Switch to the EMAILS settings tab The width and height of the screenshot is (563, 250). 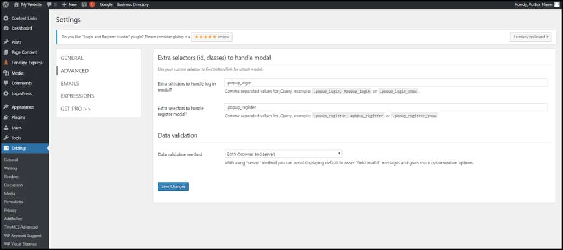70,83
